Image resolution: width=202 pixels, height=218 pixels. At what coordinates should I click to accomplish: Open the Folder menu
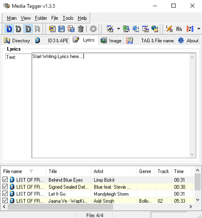41,18
